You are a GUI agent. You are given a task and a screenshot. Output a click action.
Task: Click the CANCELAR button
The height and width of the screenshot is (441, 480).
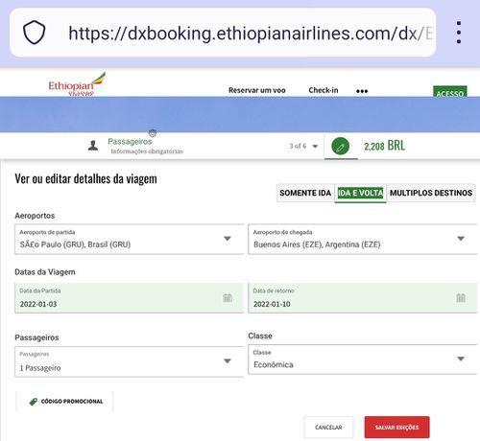click(328, 428)
